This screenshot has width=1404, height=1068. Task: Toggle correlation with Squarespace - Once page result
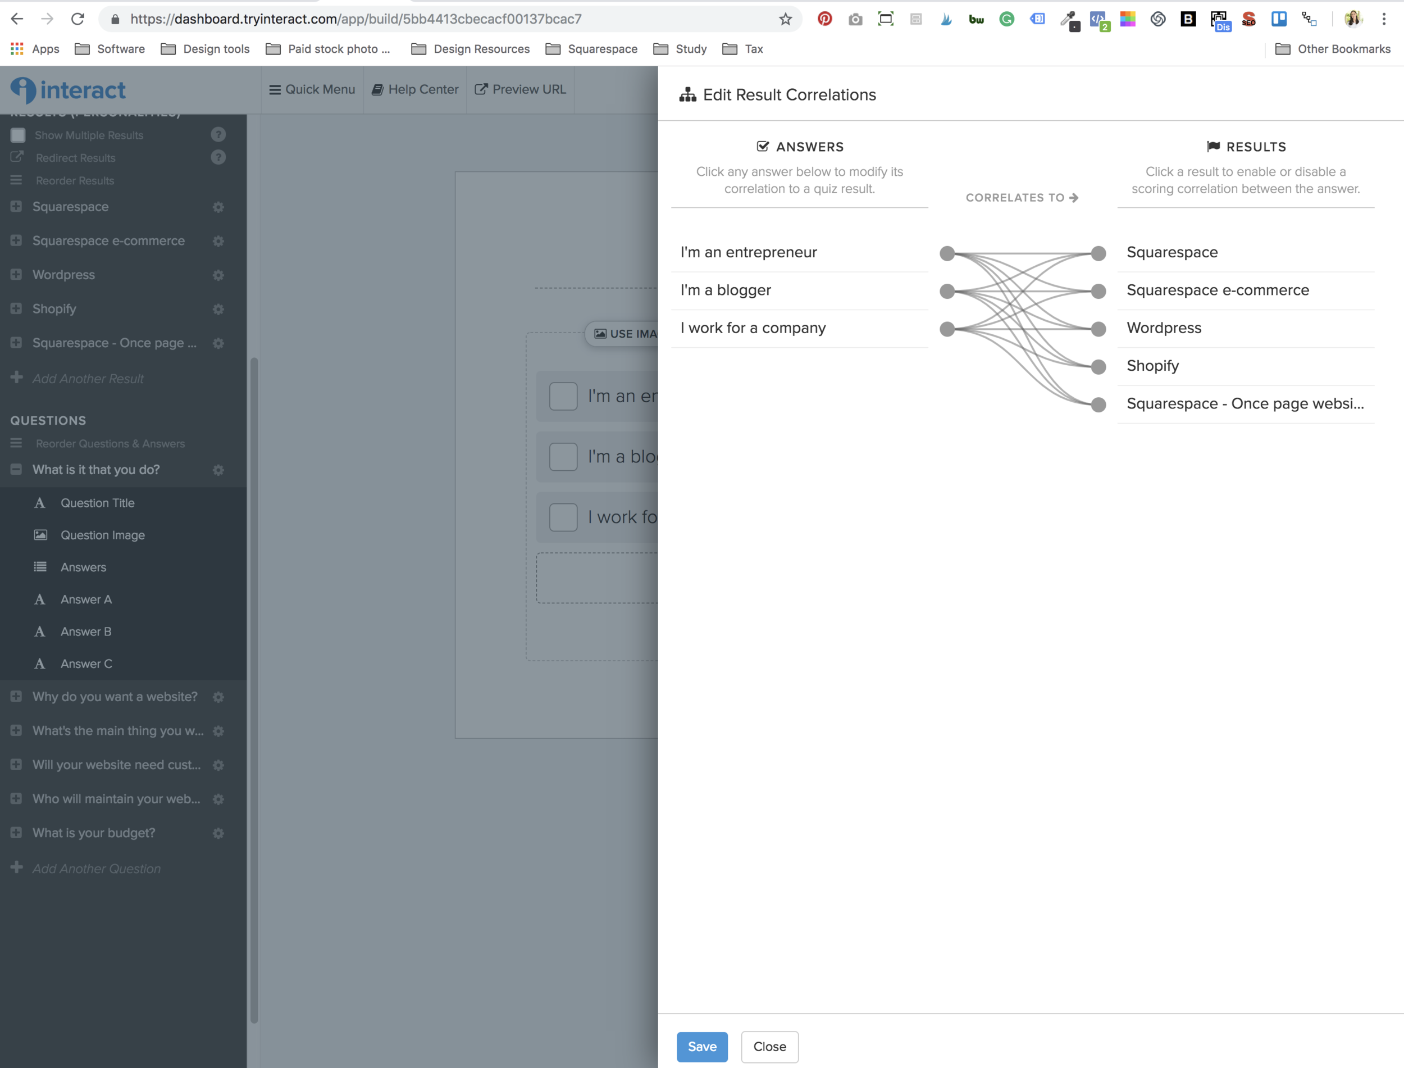(x=1245, y=404)
